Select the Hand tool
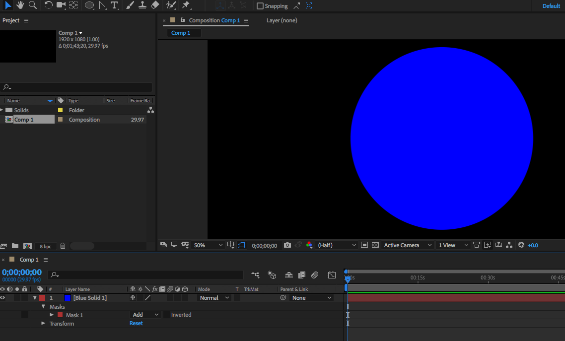The height and width of the screenshot is (341, 565). [x=20, y=5]
